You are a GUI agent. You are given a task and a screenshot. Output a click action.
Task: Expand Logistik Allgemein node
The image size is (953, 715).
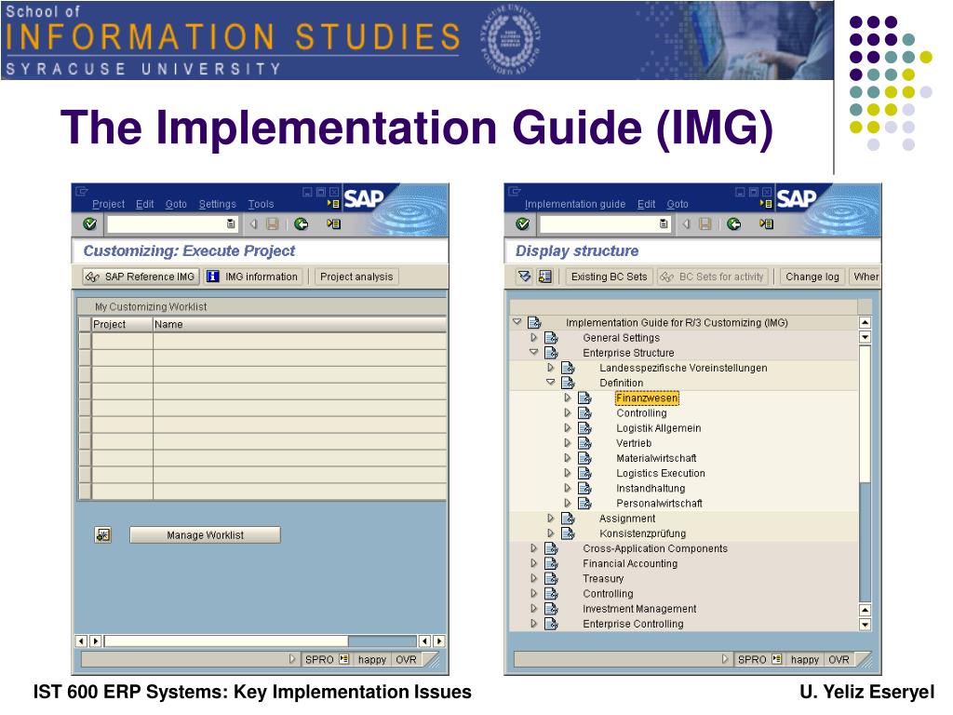click(568, 428)
